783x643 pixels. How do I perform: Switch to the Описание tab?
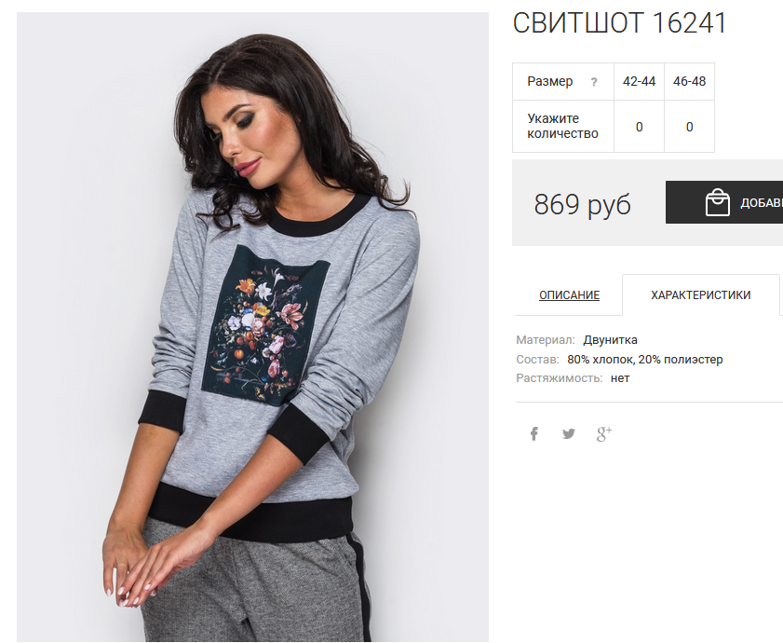[x=569, y=295]
